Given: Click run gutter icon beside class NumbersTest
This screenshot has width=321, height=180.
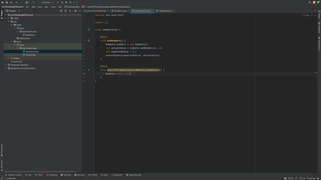Looking at the screenshot, I should pos(89,29).
